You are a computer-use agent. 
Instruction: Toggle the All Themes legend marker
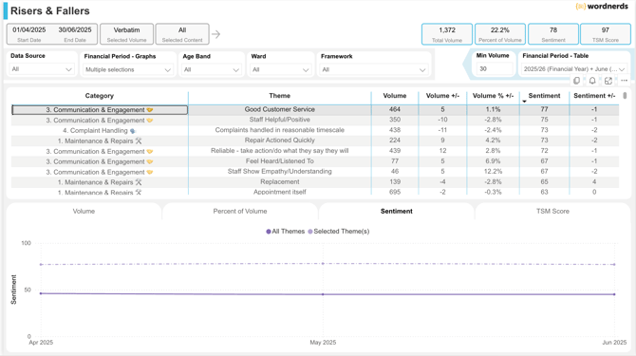(269, 232)
